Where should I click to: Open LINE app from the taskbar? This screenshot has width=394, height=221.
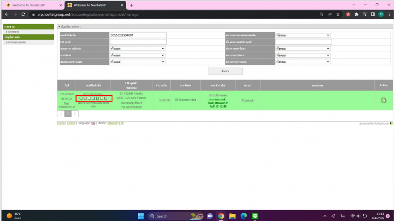coord(255,216)
